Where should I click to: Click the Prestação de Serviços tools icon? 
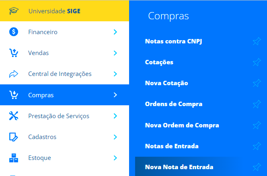coord(14,116)
